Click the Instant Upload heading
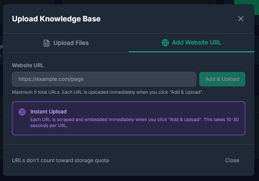The image size is (259, 181). point(48,112)
